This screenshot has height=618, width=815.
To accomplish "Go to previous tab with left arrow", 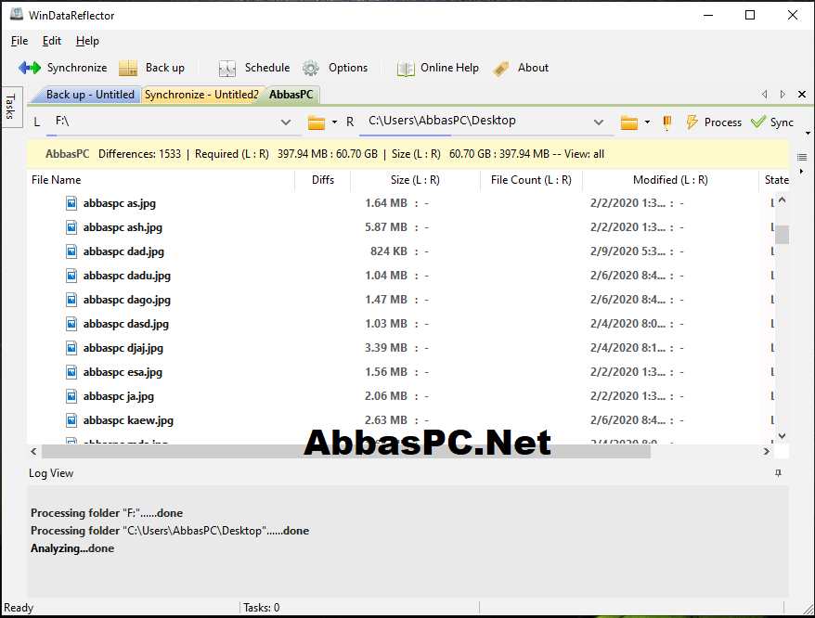I will point(765,94).
